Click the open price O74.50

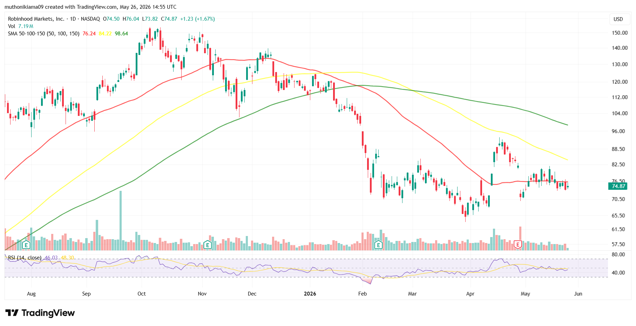[111, 19]
